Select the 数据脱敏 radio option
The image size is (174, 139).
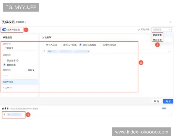pos(4,65)
